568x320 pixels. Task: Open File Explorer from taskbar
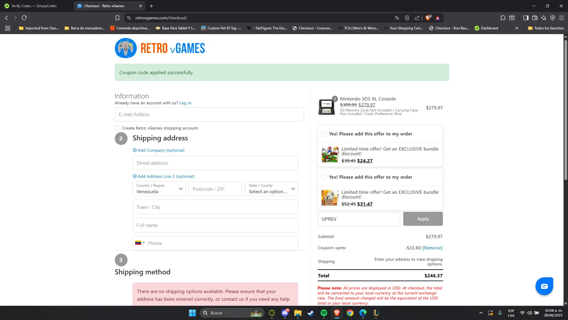click(298, 313)
